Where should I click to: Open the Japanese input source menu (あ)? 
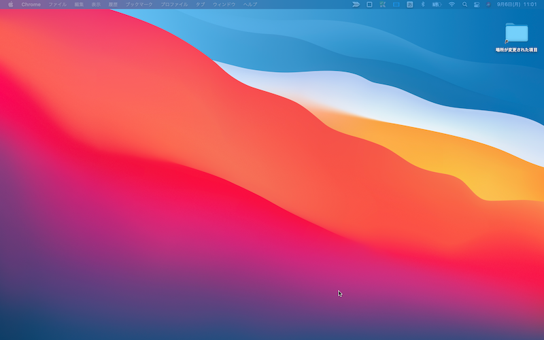pyautogui.click(x=409, y=5)
